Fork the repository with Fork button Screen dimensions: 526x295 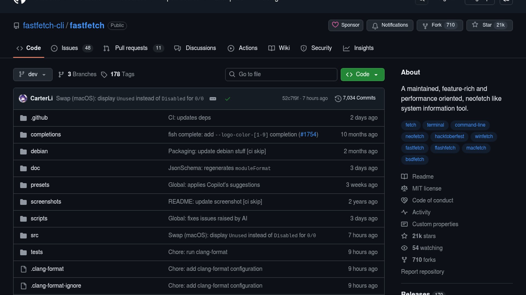pos(436,25)
